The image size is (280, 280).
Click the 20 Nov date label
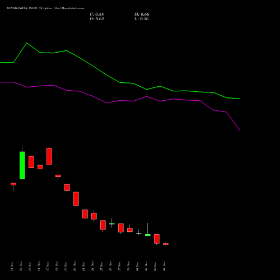(74, 266)
